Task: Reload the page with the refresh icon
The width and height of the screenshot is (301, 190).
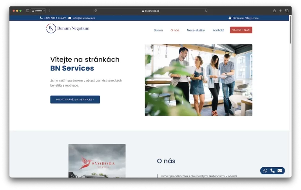Action: point(206,11)
